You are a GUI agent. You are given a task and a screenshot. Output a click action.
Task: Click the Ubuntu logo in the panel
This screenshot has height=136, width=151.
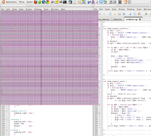point(3,2)
